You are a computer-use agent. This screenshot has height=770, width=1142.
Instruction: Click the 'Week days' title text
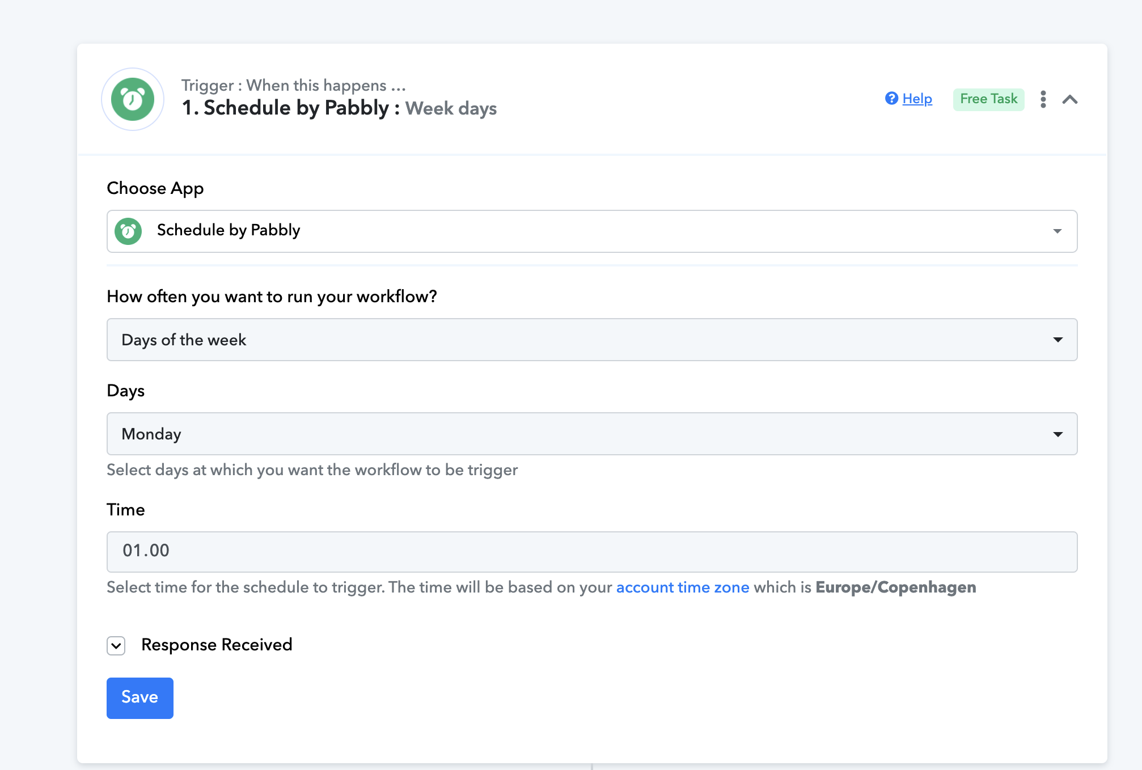tap(451, 108)
